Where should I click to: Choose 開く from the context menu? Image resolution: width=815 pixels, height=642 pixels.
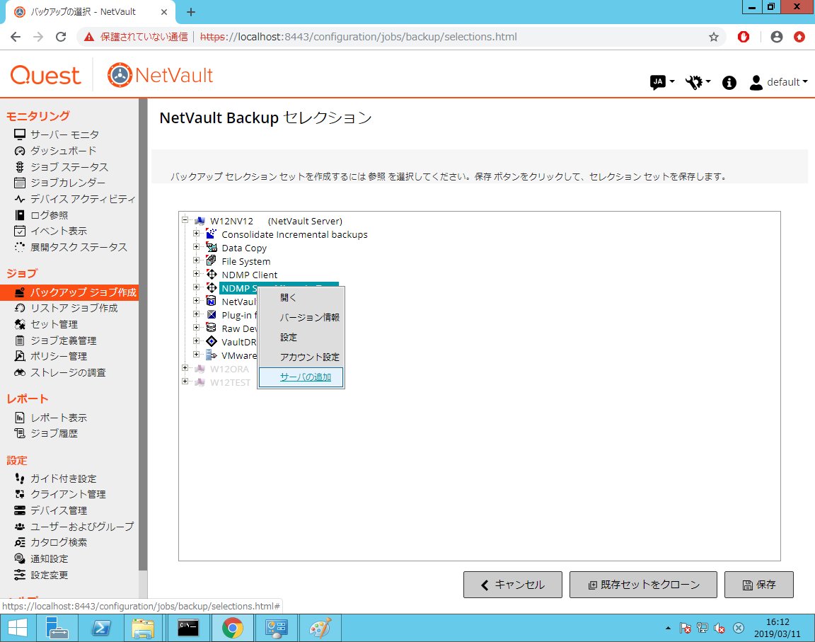[301, 297]
